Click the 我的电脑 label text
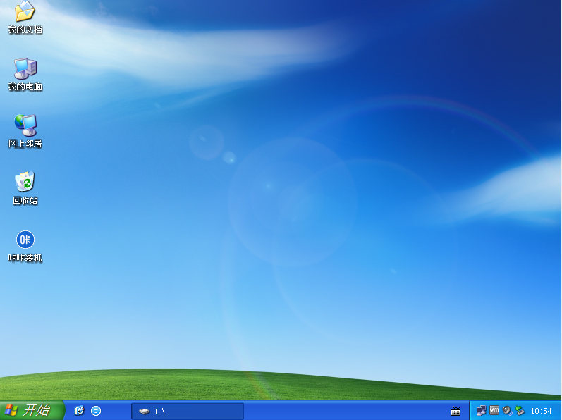 [x=25, y=87]
